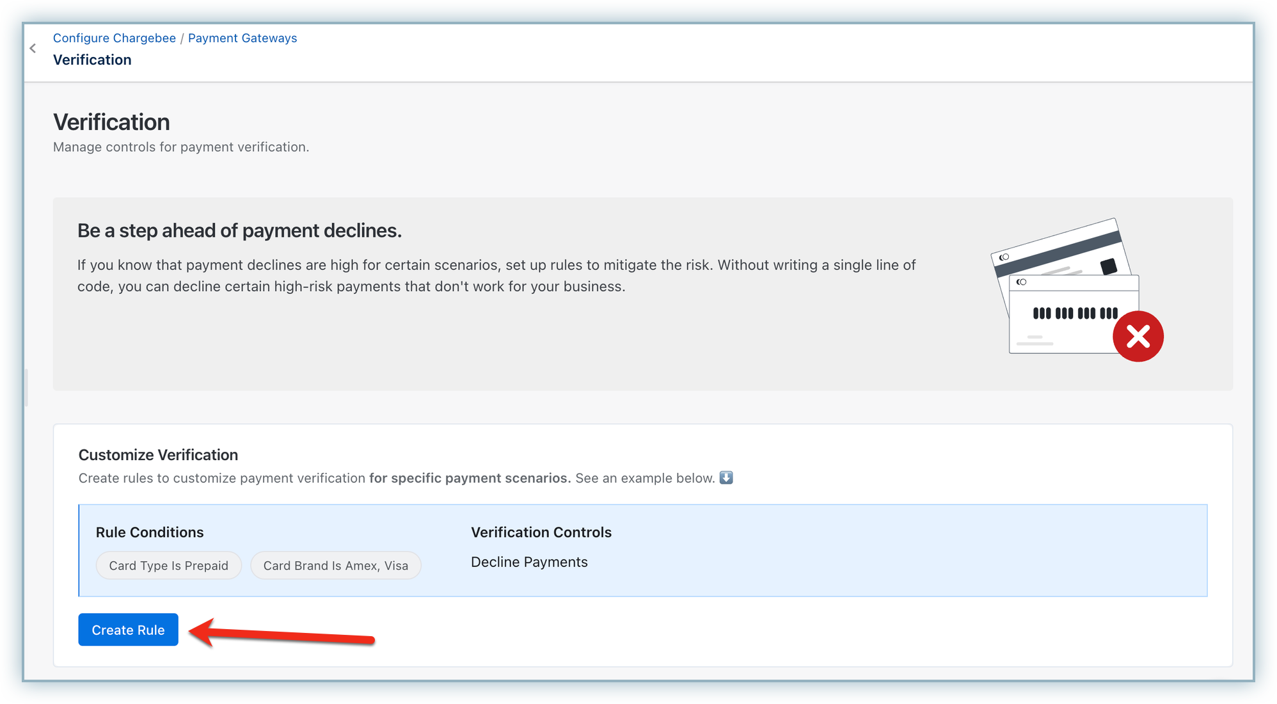Go to Payment Gateways breadcrumb
This screenshot has width=1277, height=704.
tap(242, 38)
